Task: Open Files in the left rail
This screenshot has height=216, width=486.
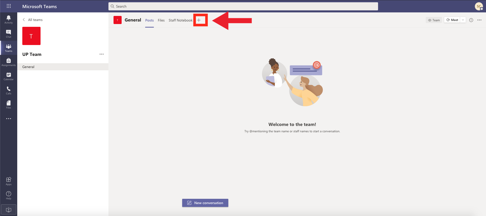Action: click(9, 104)
